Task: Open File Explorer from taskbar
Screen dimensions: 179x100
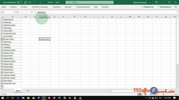Action: (23, 98)
